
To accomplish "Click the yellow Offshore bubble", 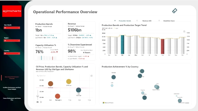I will (x=69, y=82).
